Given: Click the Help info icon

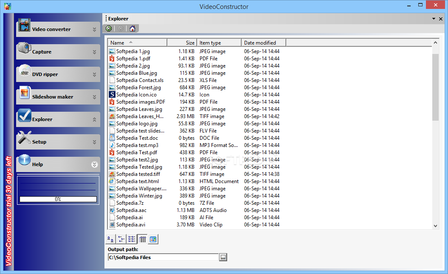Looking at the screenshot, I should coord(24,160).
